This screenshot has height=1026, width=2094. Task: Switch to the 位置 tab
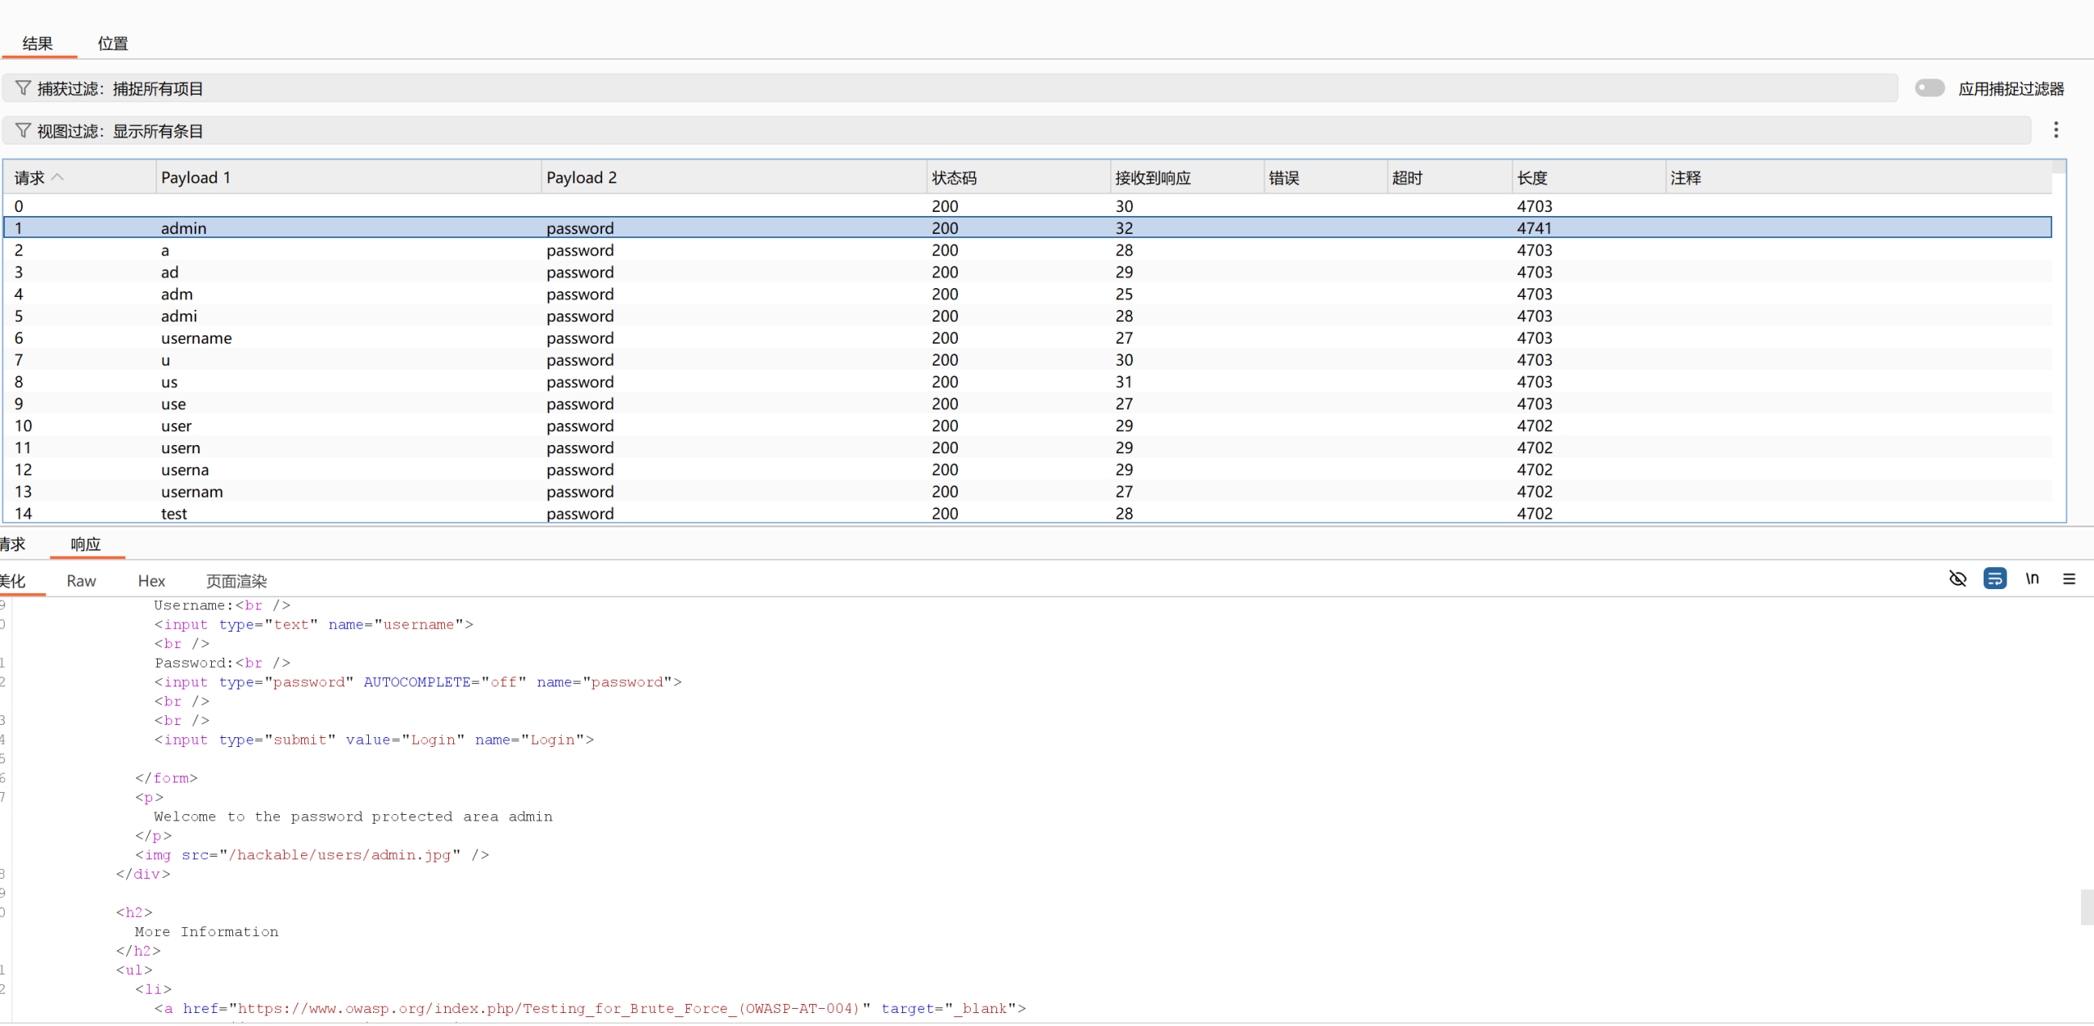(113, 43)
